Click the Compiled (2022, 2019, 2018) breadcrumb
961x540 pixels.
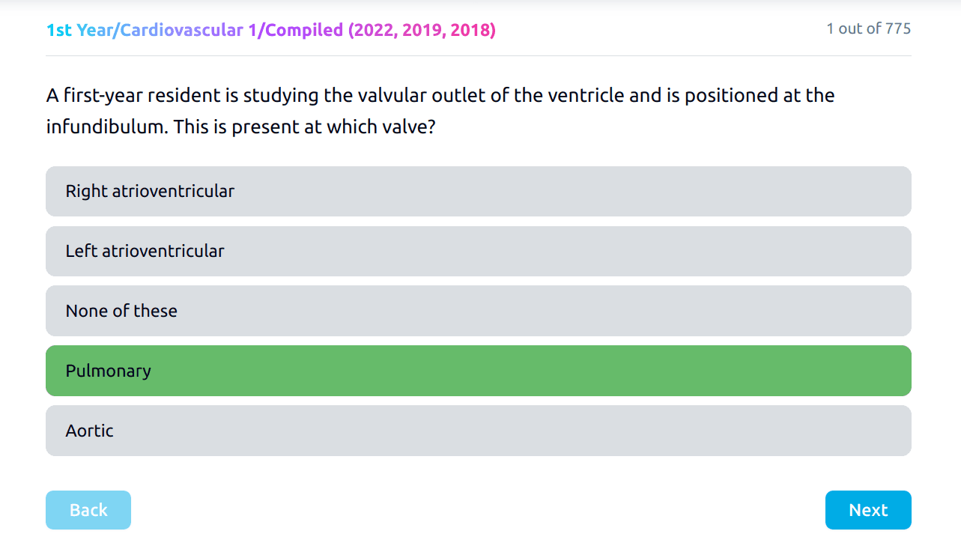coord(381,30)
